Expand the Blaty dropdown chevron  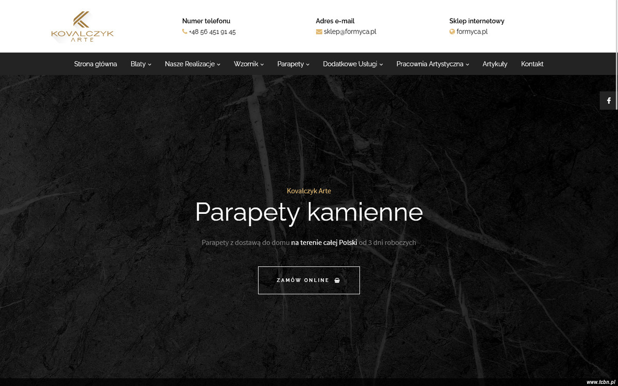pyautogui.click(x=149, y=64)
